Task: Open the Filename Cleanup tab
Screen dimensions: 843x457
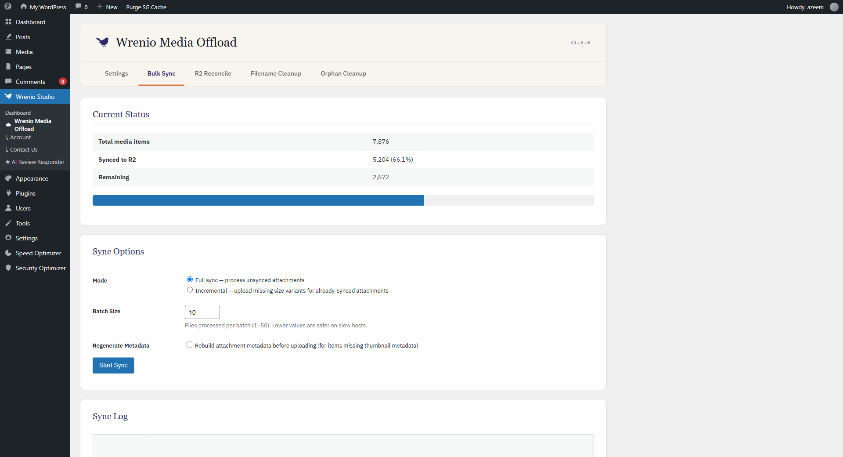Action: pos(276,73)
